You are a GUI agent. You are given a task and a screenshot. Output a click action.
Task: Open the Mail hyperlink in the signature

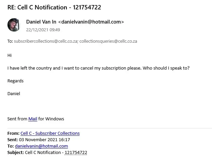click(x=33, y=119)
